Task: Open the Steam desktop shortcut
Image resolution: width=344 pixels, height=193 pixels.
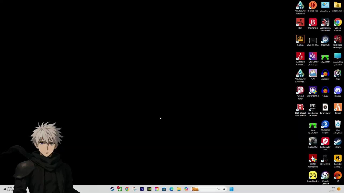Action: point(338,143)
